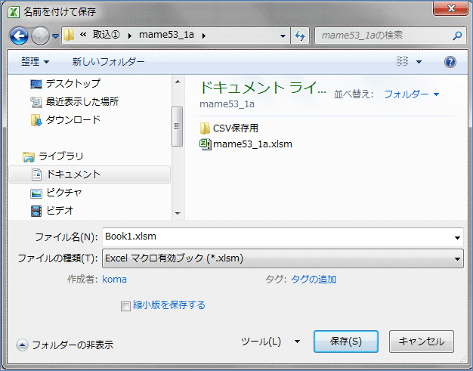473x371 pixels.
Task: Open the ファイルの種類 combo box
Action: tap(283, 258)
